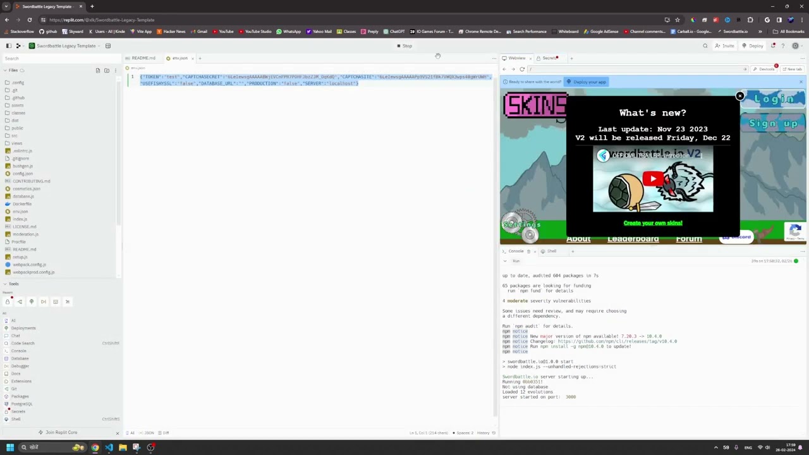Open the Extensions tool
The height and width of the screenshot is (455, 809).
pyautogui.click(x=18, y=381)
